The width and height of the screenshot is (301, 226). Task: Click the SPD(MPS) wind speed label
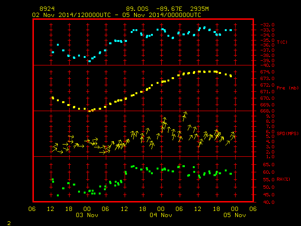(x=287, y=133)
